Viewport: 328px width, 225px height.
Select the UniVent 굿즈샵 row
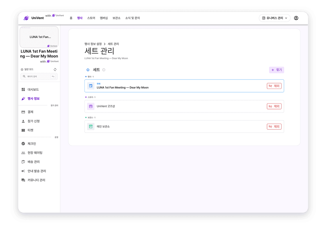pos(184,106)
